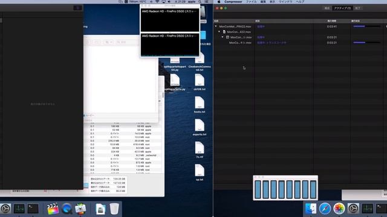Open Final Cut Pro from the Dock
Viewport: 387px width, 217px height.
(x=53, y=209)
